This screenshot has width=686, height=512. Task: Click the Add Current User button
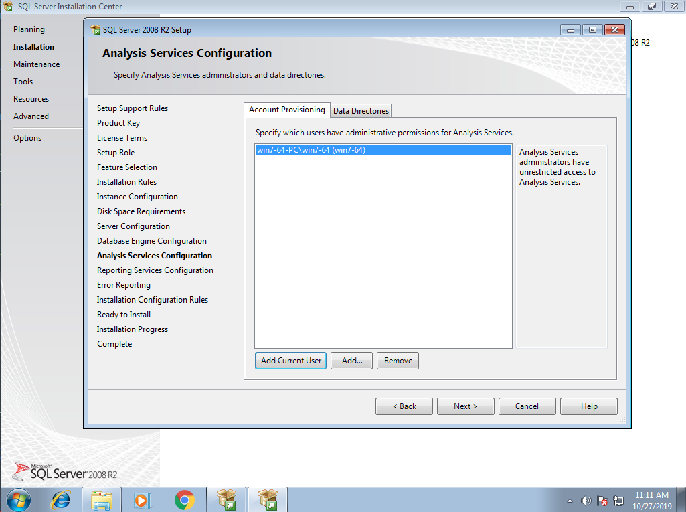(290, 361)
